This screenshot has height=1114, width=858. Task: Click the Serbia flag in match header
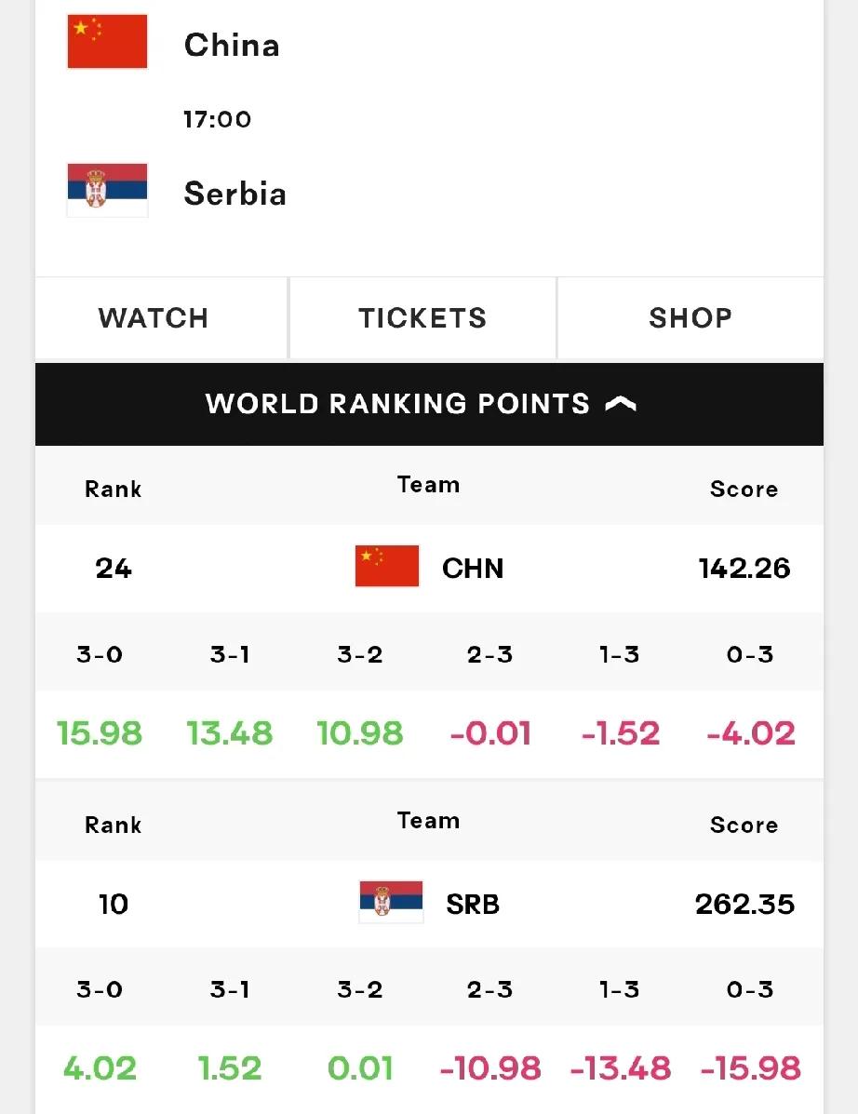[x=107, y=190]
